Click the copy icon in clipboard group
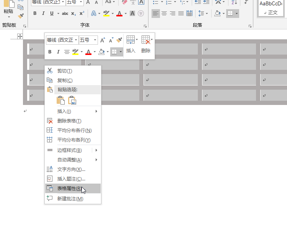 click(20, 7)
